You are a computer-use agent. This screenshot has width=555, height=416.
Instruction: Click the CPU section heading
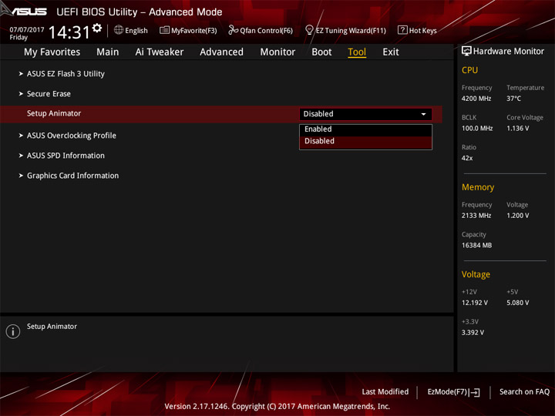click(x=469, y=70)
